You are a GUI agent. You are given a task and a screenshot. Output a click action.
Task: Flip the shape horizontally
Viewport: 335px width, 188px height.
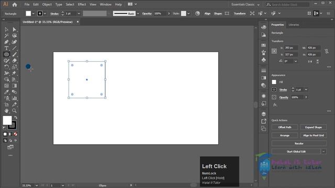pos(310,62)
